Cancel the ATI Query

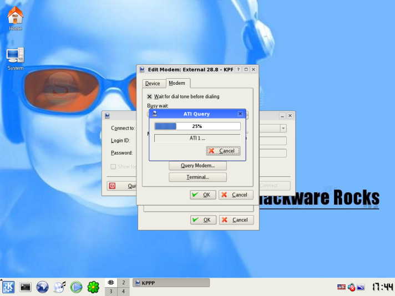(223, 151)
